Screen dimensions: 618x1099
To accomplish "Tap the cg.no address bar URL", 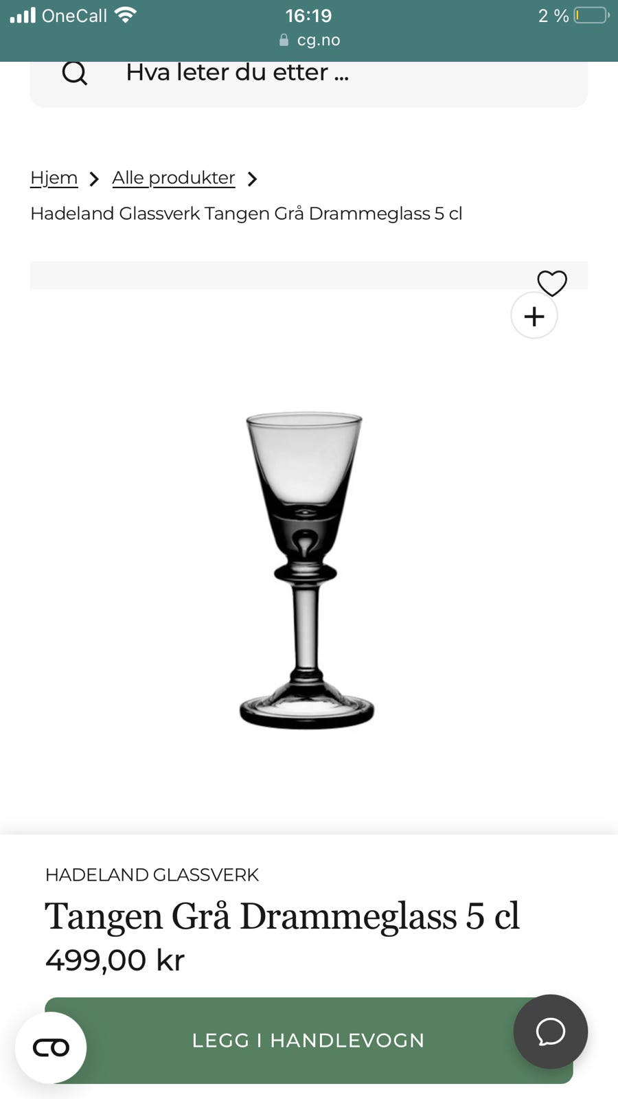I will 319,41.
